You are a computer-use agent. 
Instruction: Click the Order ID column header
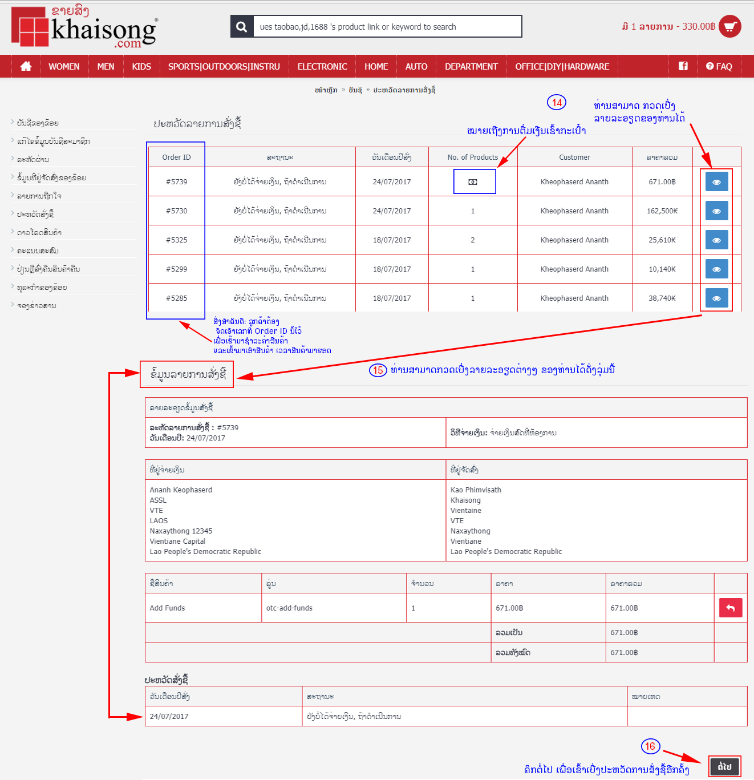click(177, 157)
